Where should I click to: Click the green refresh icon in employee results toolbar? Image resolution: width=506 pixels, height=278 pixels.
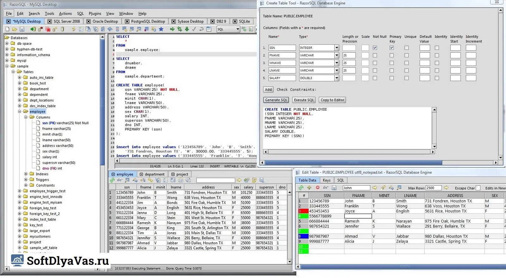pyautogui.click(x=112, y=180)
